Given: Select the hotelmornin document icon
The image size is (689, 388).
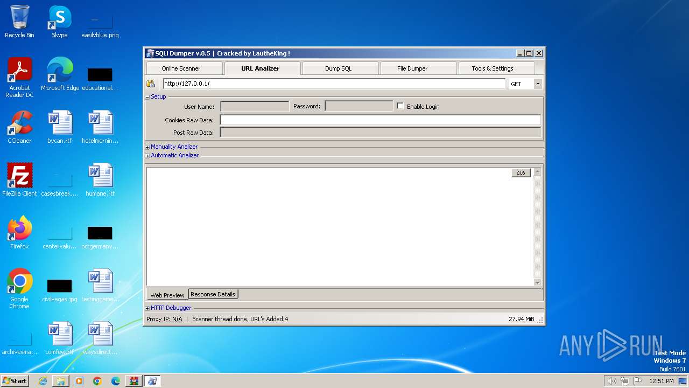Looking at the screenshot, I should coord(100,127).
